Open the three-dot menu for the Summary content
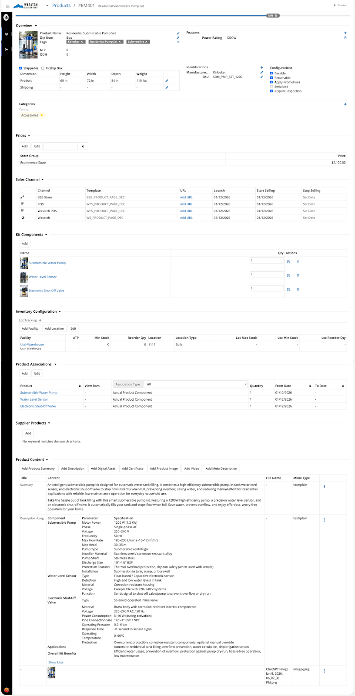355x696 pixels. pos(324,487)
